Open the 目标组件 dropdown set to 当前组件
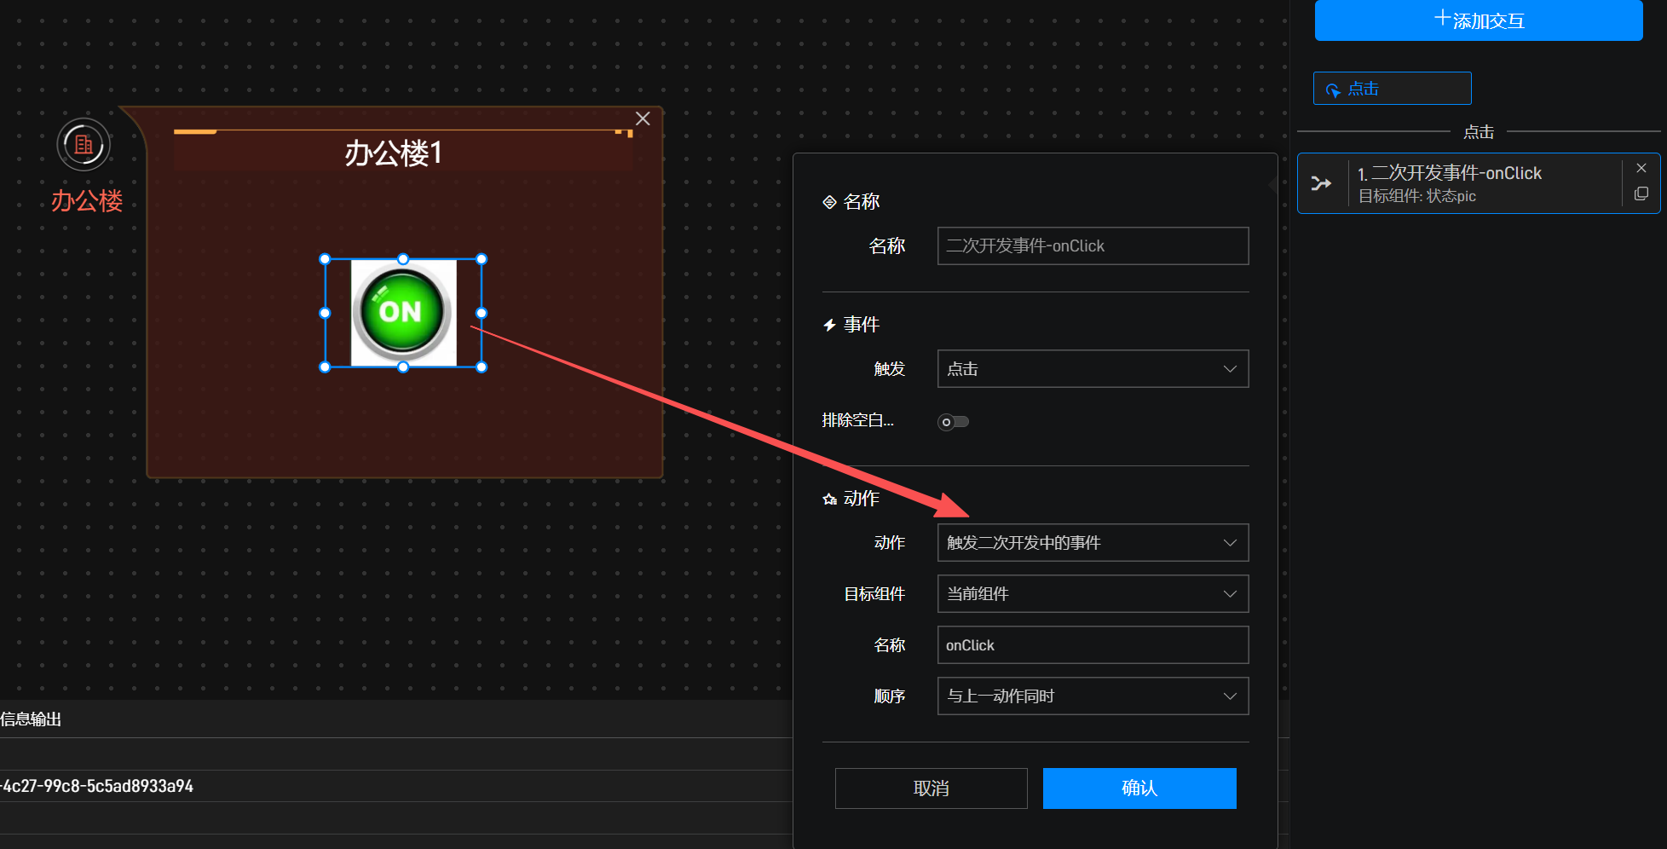Image resolution: width=1667 pixels, height=849 pixels. point(1093,594)
